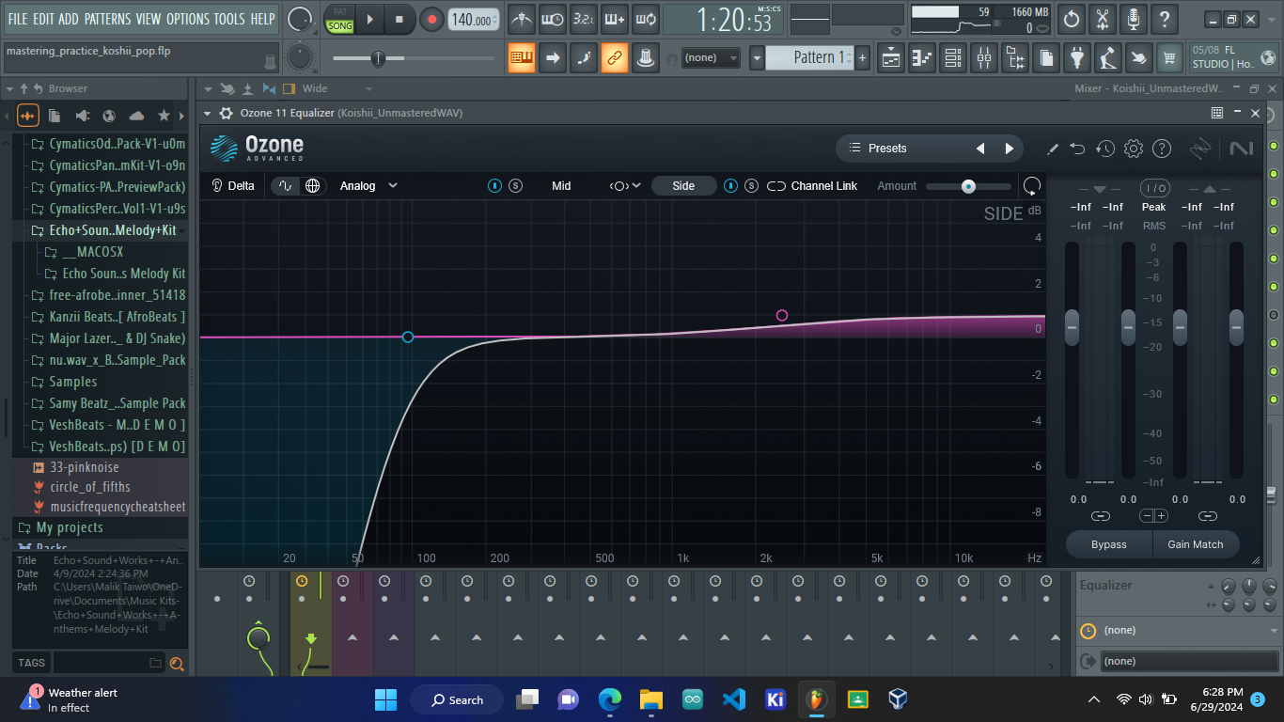The height and width of the screenshot is (722, 1284).
Task: Toggle the PAT/SONG mode switch
Action: pyautogui.click(x=340, y=19)
